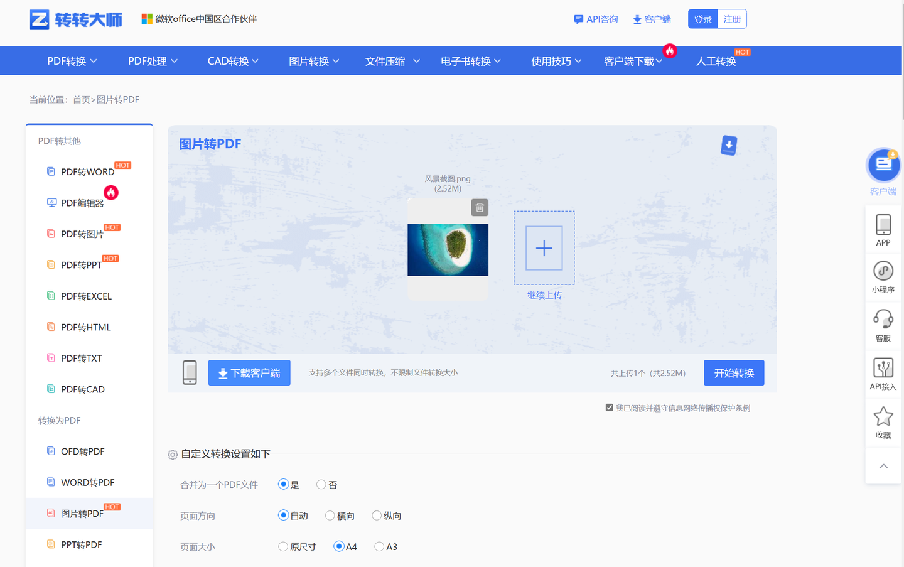The image size is (904, 567).
Task: Set 页面方向 to 横向
Action: (330, 516)
